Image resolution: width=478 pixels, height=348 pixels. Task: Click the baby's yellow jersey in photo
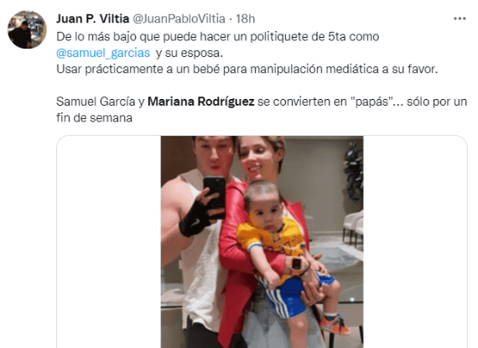(x=271, y=239)
